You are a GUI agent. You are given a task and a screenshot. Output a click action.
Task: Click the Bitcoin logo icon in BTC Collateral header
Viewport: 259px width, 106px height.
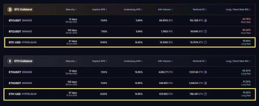click(10, 9)
